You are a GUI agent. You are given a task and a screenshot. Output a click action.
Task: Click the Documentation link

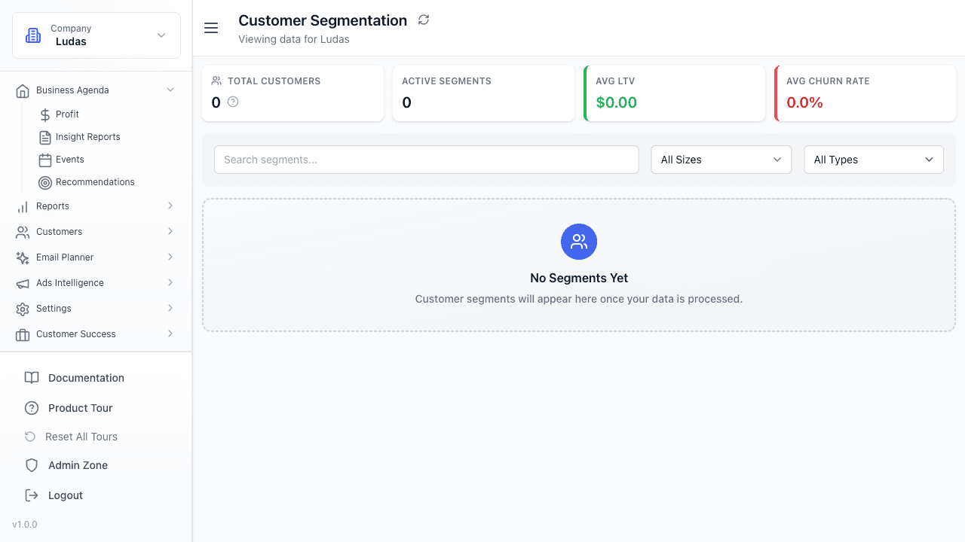(85, 377)
